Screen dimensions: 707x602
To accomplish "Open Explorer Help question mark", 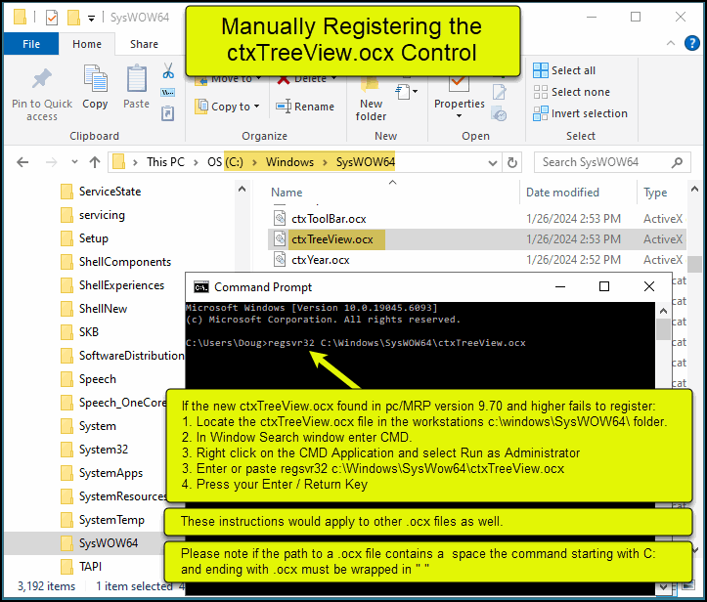I will (x=691, y=43).
